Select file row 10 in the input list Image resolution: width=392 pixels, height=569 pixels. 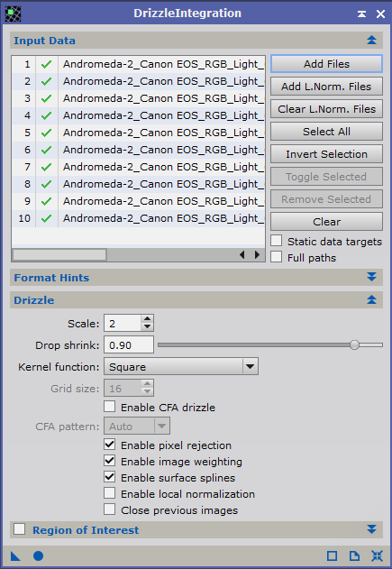[138, 218]
